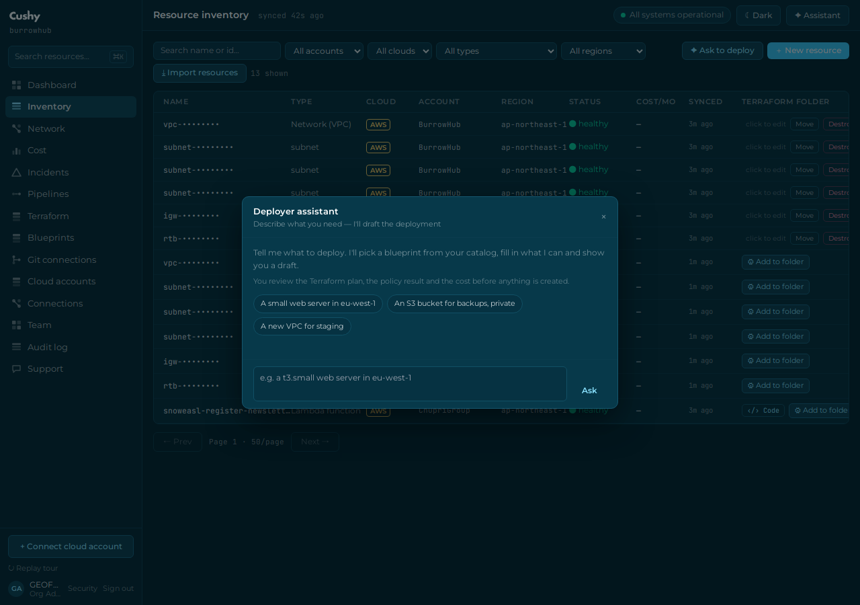The image size is (860, 605).
Task: Sort by the COST/MO column header
Action: [x=656, y=102]
